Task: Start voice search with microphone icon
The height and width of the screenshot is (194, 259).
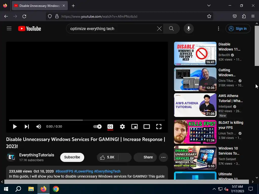Action: [x=188, y=29]
